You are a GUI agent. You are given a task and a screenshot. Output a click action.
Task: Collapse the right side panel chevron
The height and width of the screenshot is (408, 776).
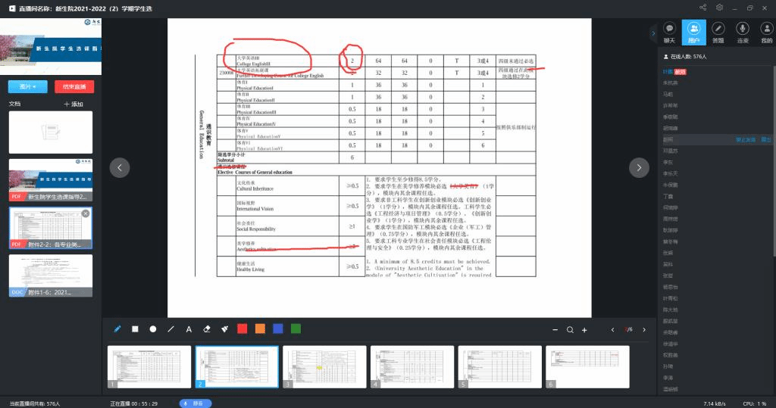pyautogui.click(x=652, y=33)
